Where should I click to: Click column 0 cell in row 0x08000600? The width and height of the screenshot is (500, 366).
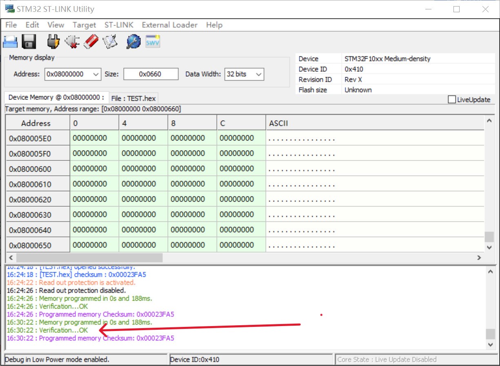[x=94, y=169]
